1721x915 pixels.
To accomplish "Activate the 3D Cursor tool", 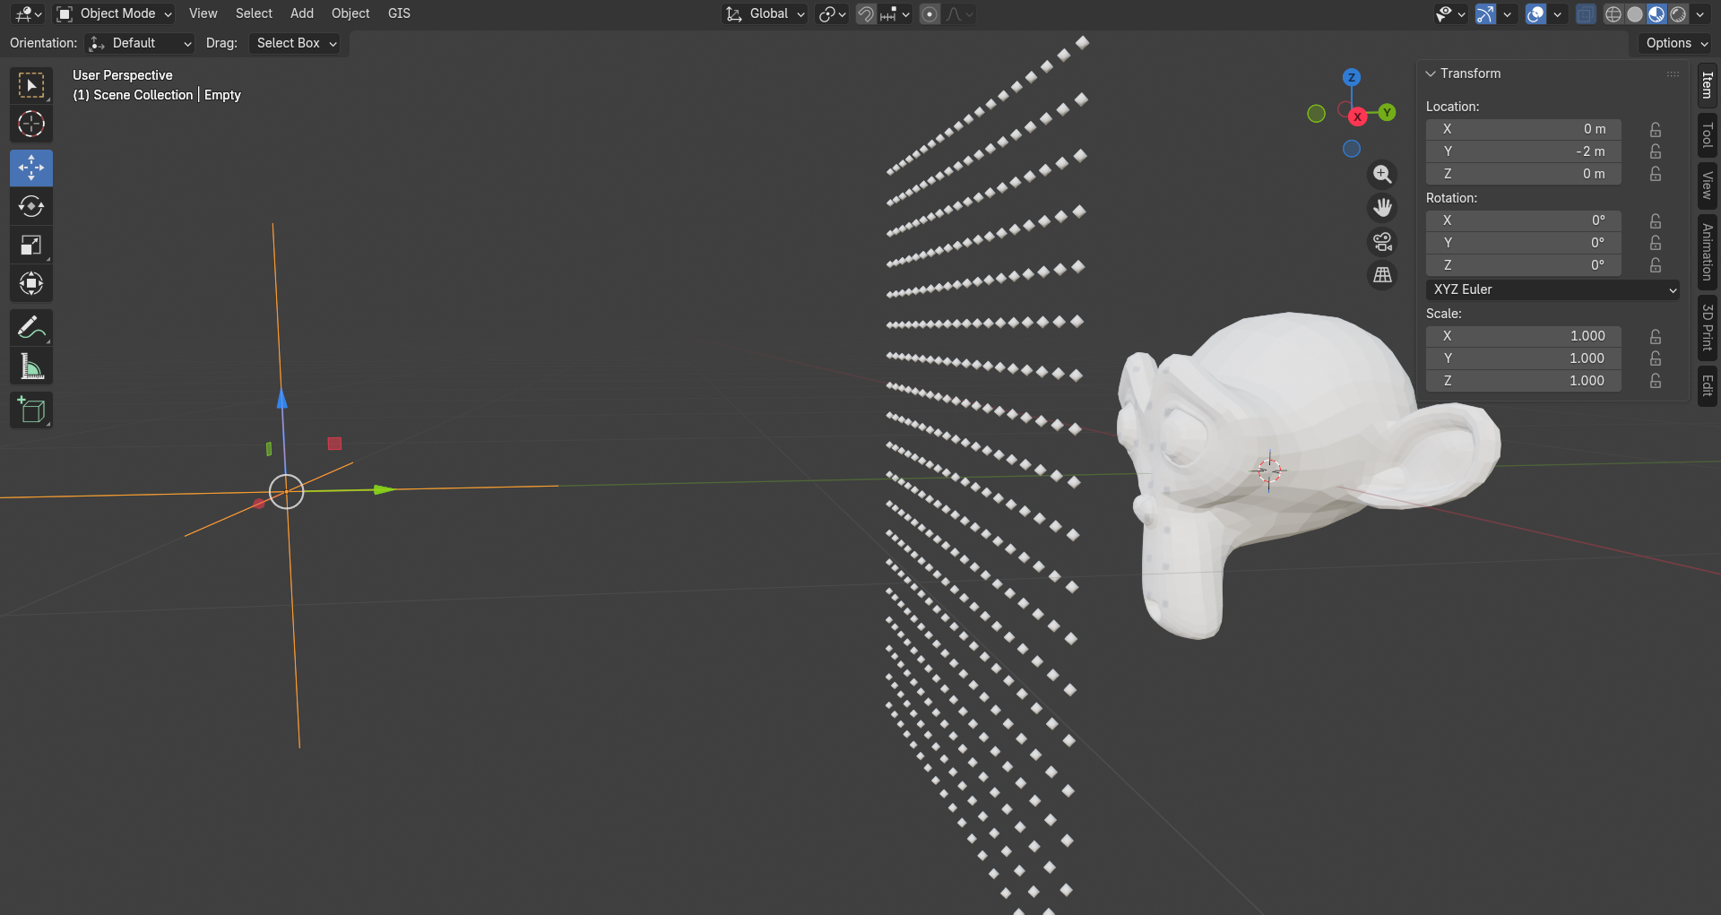I will (x=31, y=124).
